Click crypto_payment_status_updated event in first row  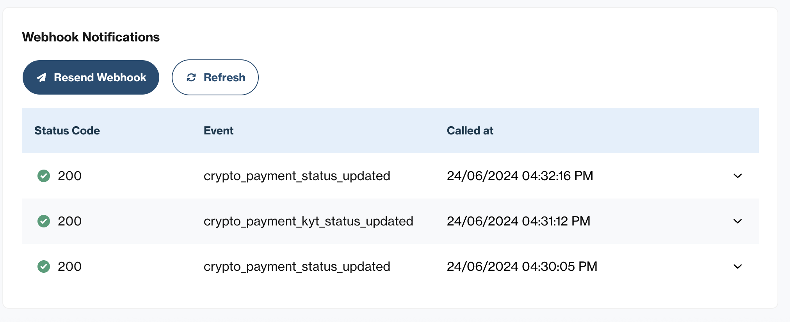click(x=297, y=176)
